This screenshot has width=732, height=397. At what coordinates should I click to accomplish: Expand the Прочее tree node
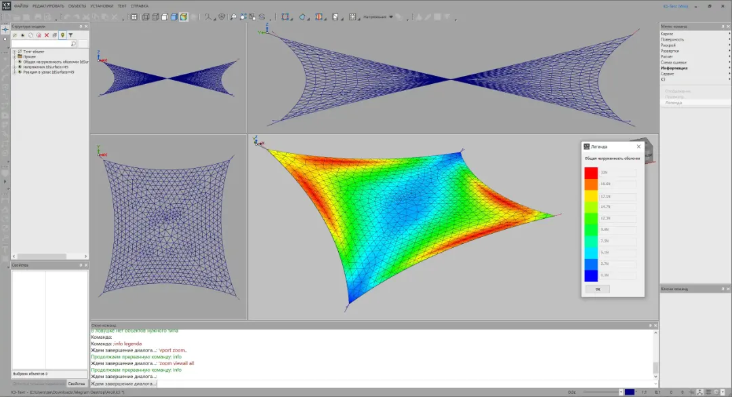pyautogui.click(x=14, y=57)
